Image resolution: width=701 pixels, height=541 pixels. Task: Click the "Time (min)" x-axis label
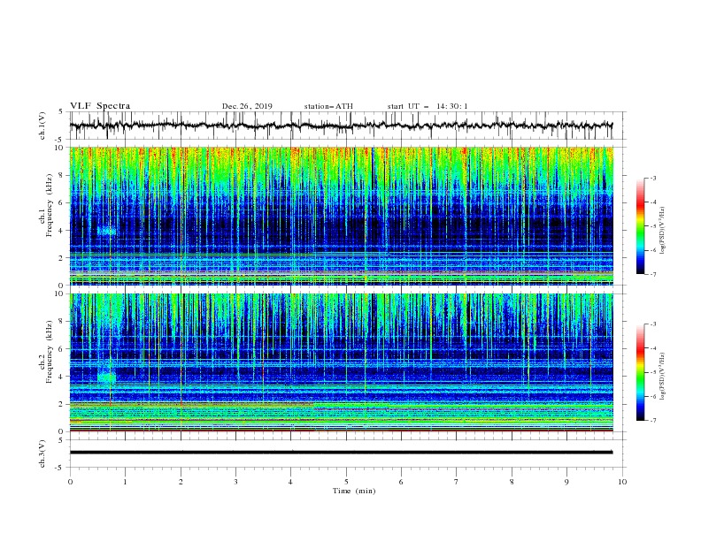click(x=354, y=491)
